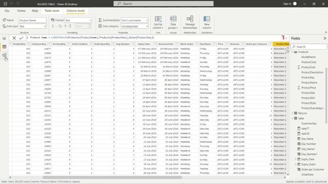Screen dimensions: 328x184
Task: Select ProductDescription field
Action: (x=312, y=73)
